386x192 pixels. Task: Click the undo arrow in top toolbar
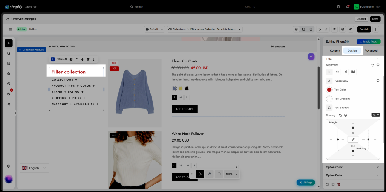click(x=320, y=29)
